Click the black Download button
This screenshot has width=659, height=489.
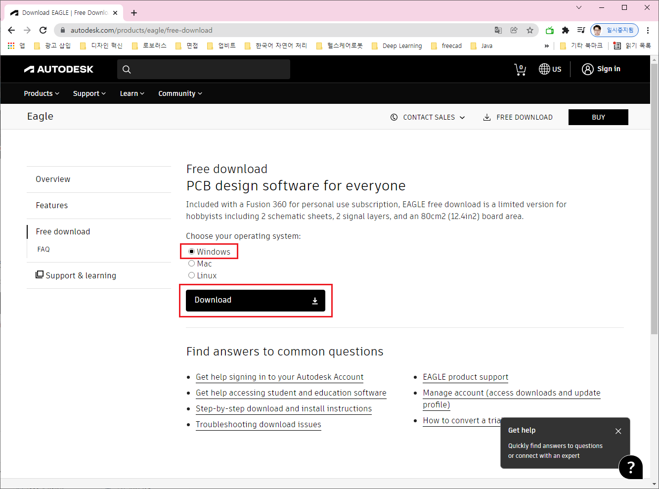(x=256, y=300)
